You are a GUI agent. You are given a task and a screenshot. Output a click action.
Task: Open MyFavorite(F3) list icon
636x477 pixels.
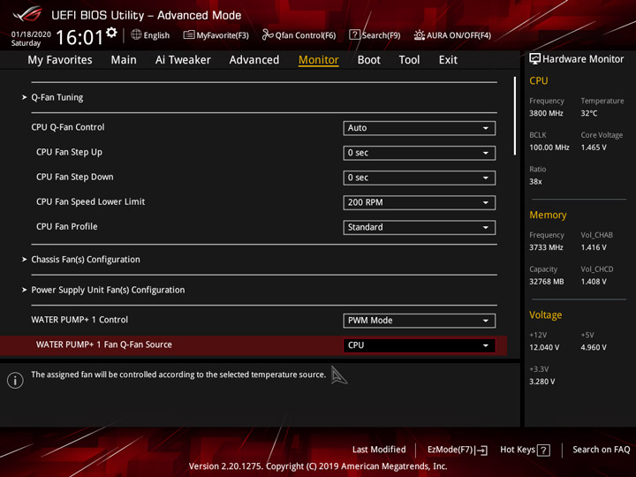[x=189, y=34]
